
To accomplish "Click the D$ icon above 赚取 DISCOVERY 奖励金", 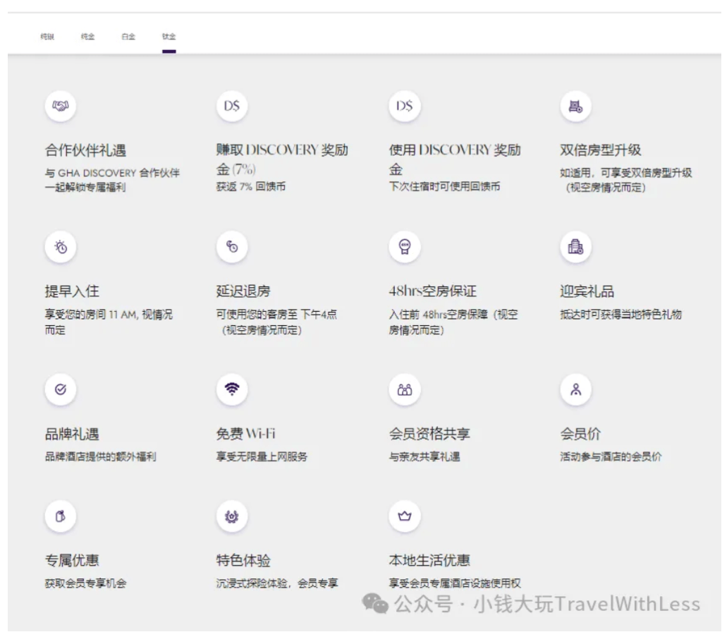I will 232,107.
